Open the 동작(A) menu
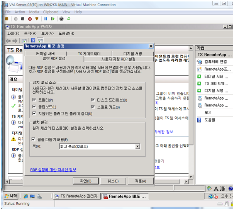Image resolution: width=234 pixels, height=210 pixels. click(30, 33)
